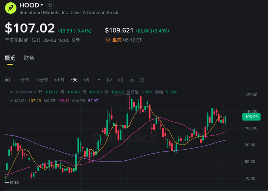Click the 67.80 low price marker
The image size is (268, 191).
click(14, 183)
